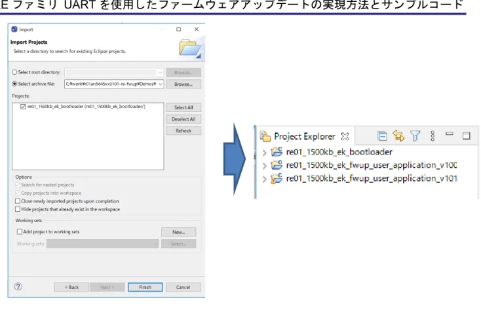
Task: Click Finish to import the project
Action: tap(145, 287)
